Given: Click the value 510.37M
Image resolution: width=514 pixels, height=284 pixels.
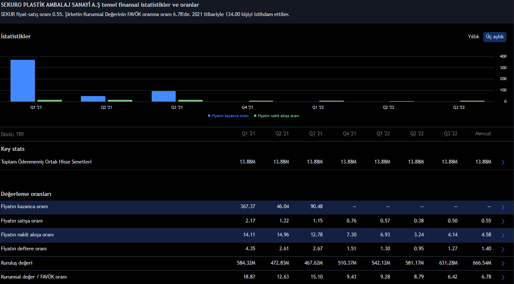Looking at the screenshot, I should (347, 263).
